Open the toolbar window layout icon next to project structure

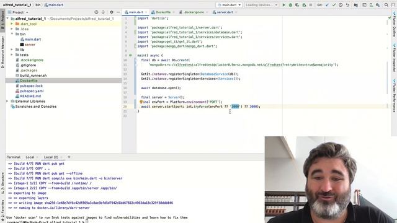(x=364, y=5)
